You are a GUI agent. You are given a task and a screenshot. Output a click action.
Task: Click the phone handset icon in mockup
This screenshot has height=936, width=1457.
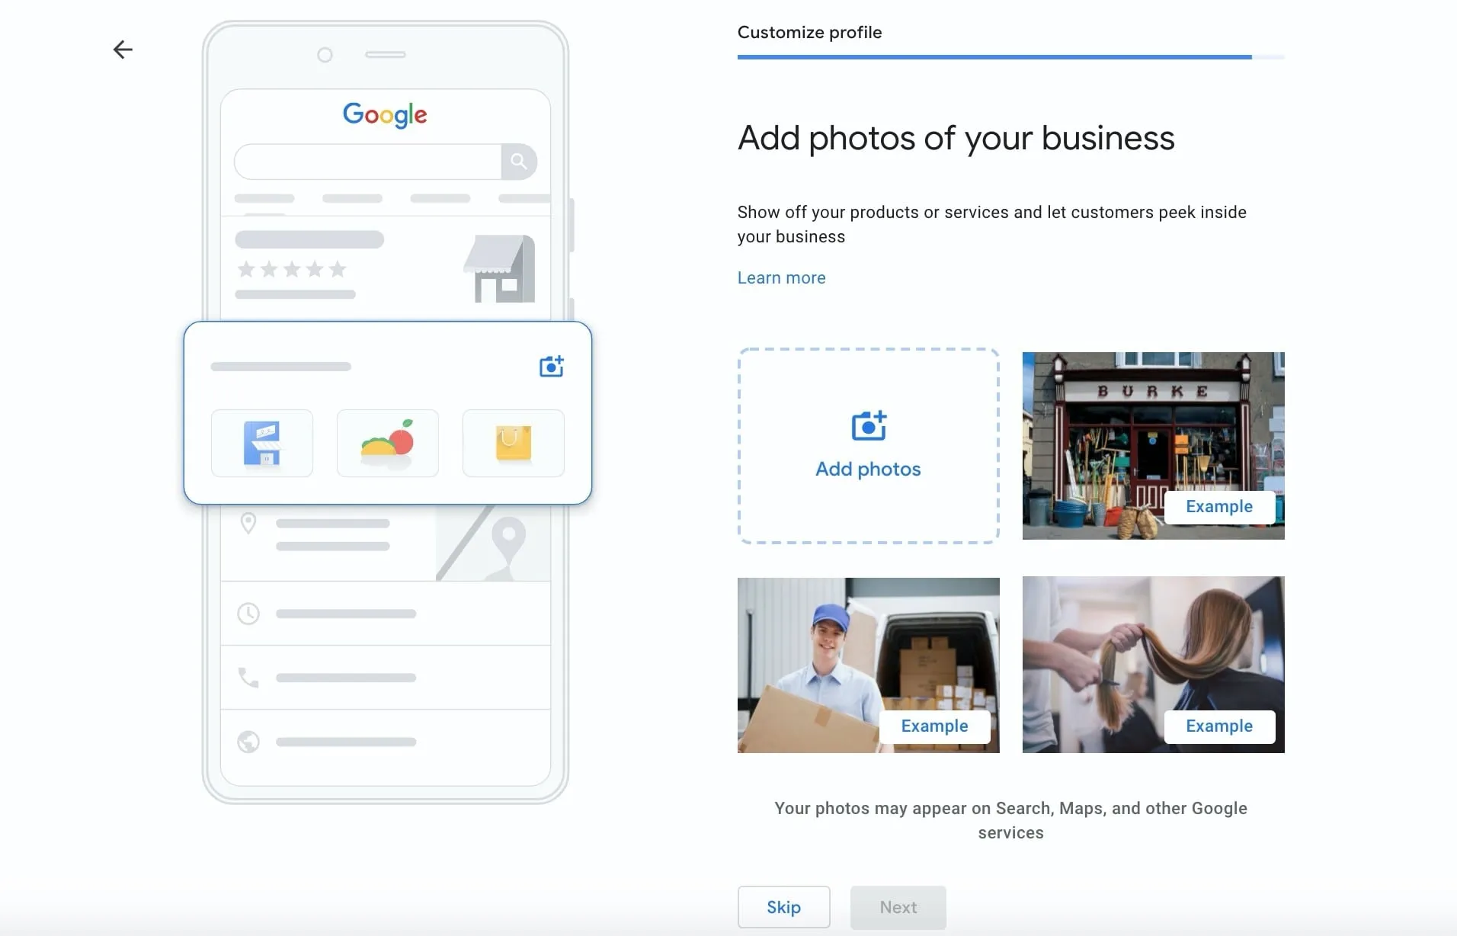[248, 677]
